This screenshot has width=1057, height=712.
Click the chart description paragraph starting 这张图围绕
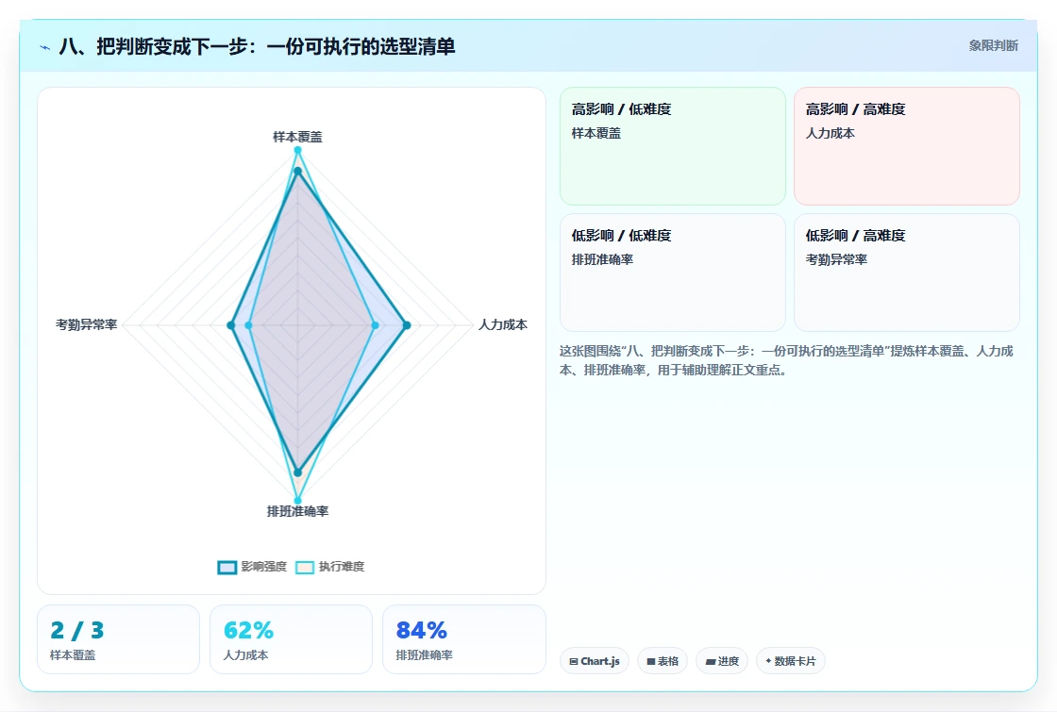point(786,360)
